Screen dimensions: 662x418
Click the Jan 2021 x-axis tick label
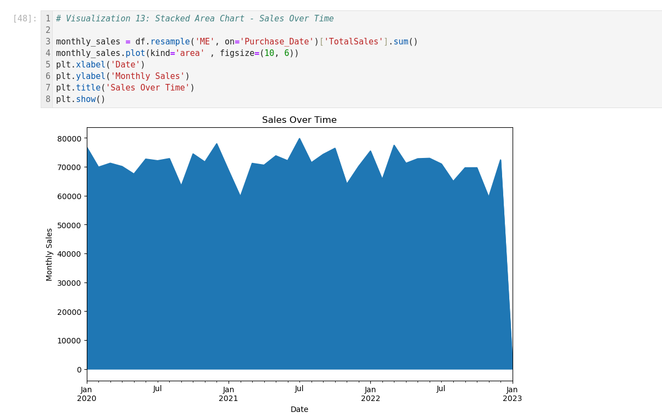coord(229,394)
